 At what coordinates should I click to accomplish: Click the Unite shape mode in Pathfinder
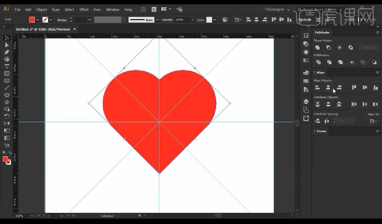pyautogui.click(x=318, y=48)
